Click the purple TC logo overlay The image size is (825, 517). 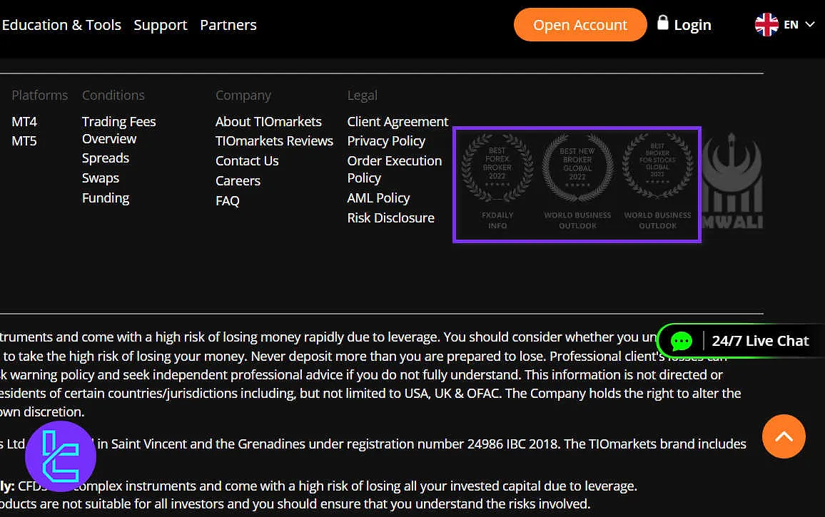tap(61, 456)
